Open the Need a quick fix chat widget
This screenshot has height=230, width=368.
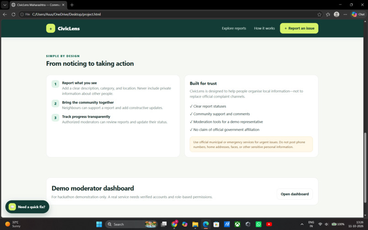click(27, 207)
